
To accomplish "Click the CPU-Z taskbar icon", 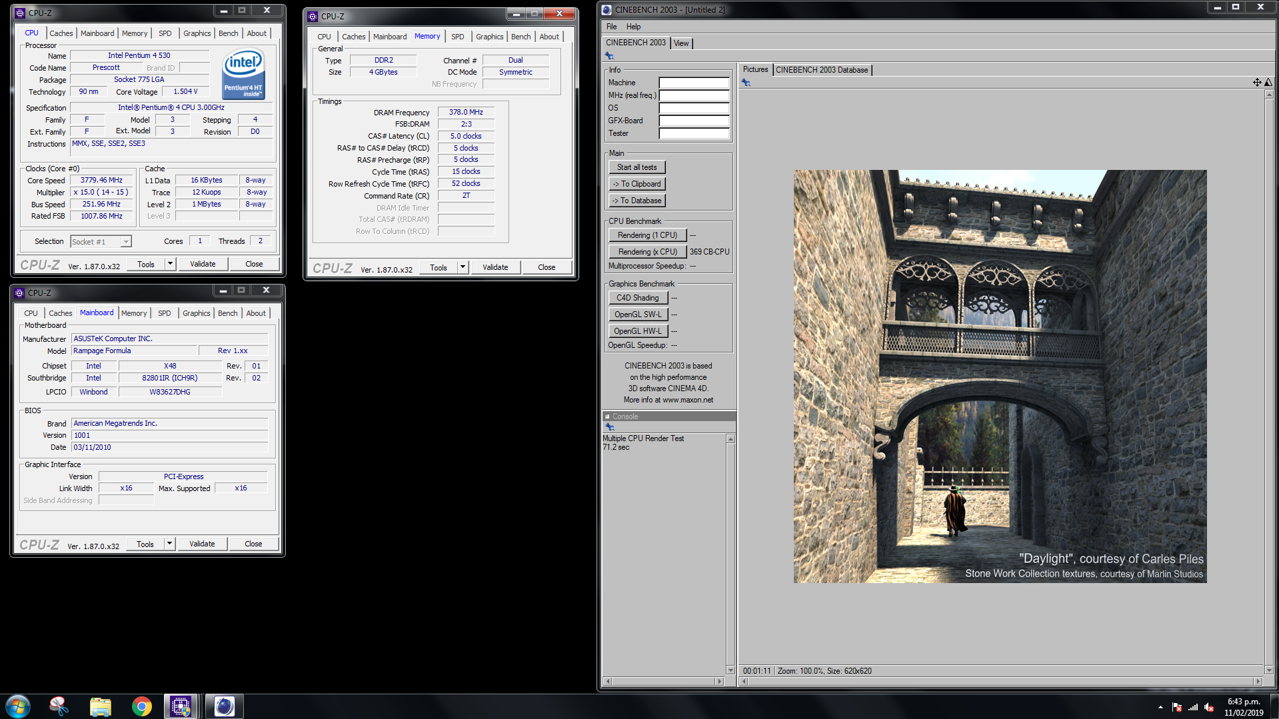I will (181, 706).
